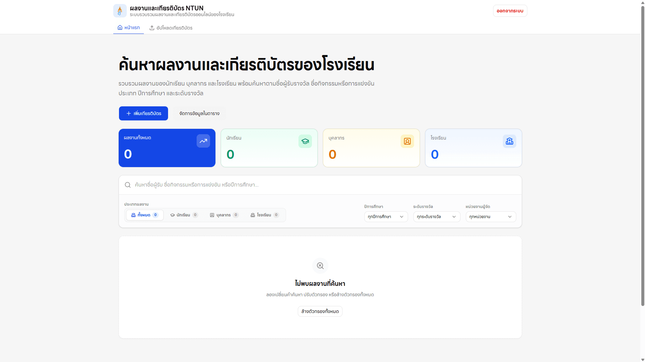Click the no-results search icon
645x362 pixels.
320,266
